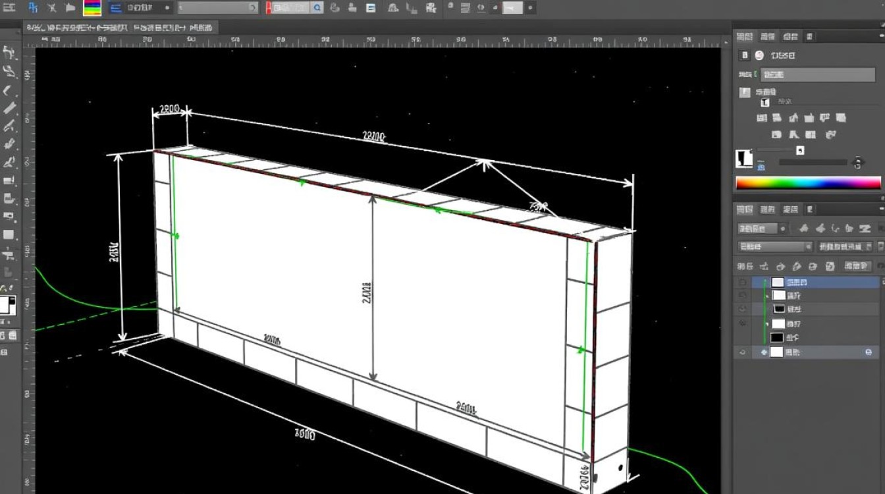This screenshot has width=885, height=494.
Task: Open the blend mode dropdown in the layers panel
Action: click(774, 246)
